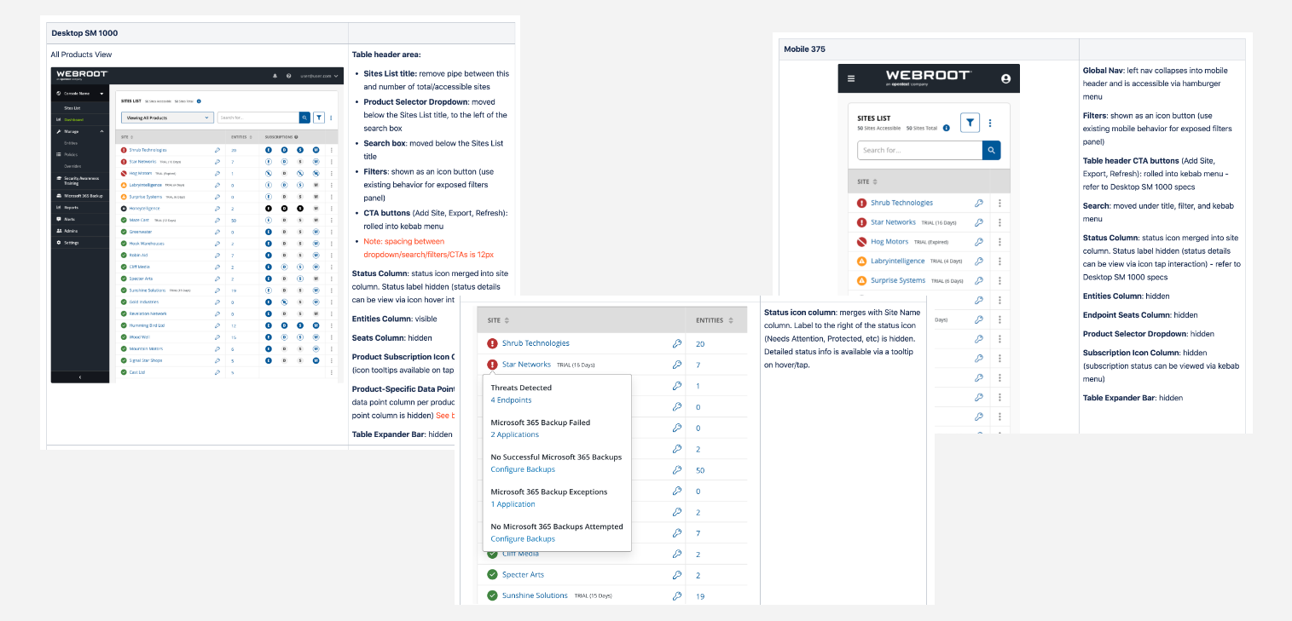
Task: Click the Search for... box in desktop mockup
Action: tap(258, 118)
